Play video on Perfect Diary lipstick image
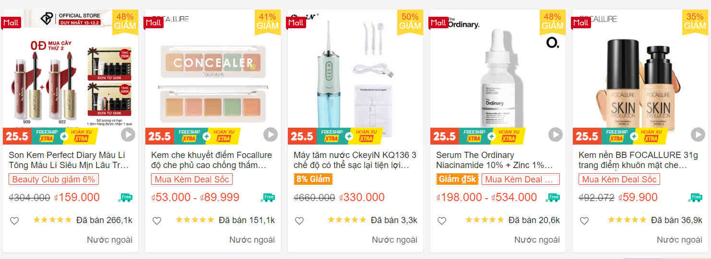This screenshot has height=259, width=711. coord(128,135)
